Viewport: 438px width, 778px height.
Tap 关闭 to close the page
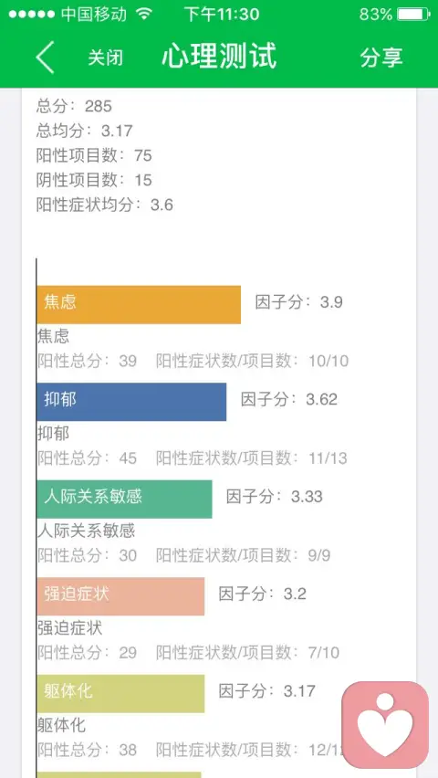(105, 58)
